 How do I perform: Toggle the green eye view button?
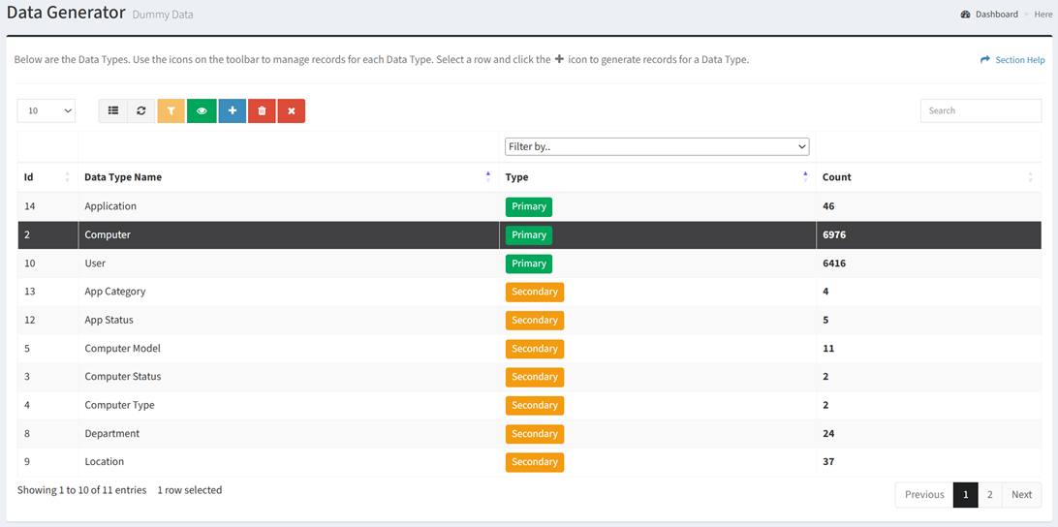[202, 111]
